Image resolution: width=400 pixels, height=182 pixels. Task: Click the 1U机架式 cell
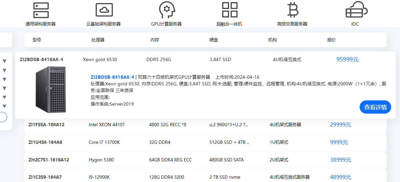coord(279,142)
